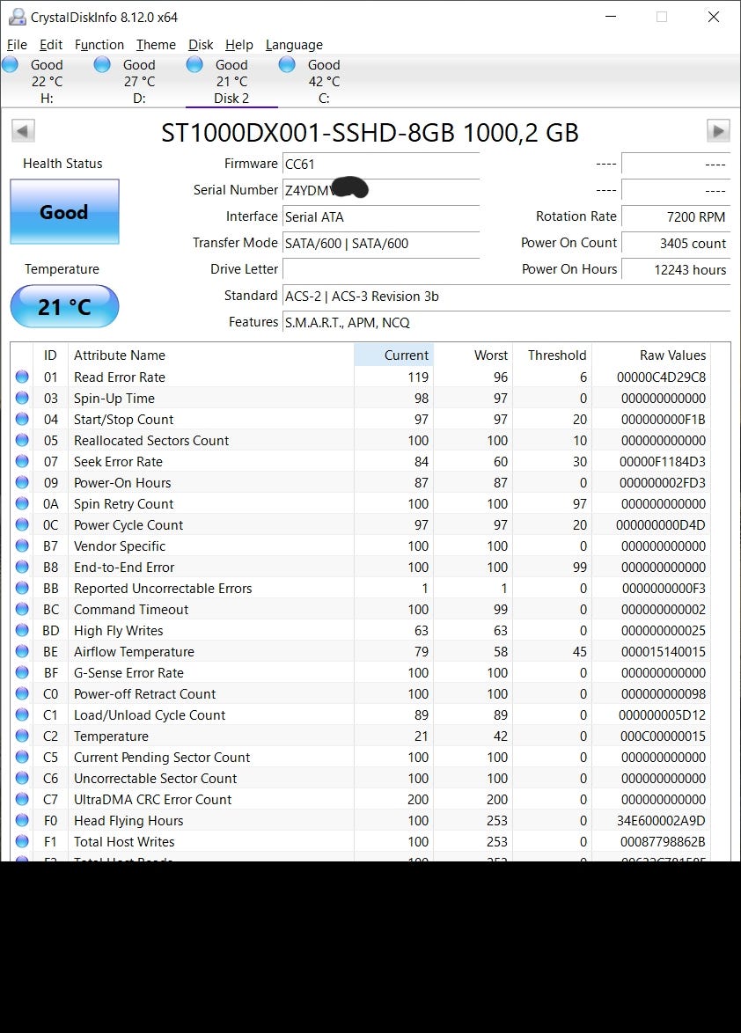Screen dimensions: 741x1033
Task: Click status orb for Reported Uncorrectable Errors
Action: pos(22,588)
